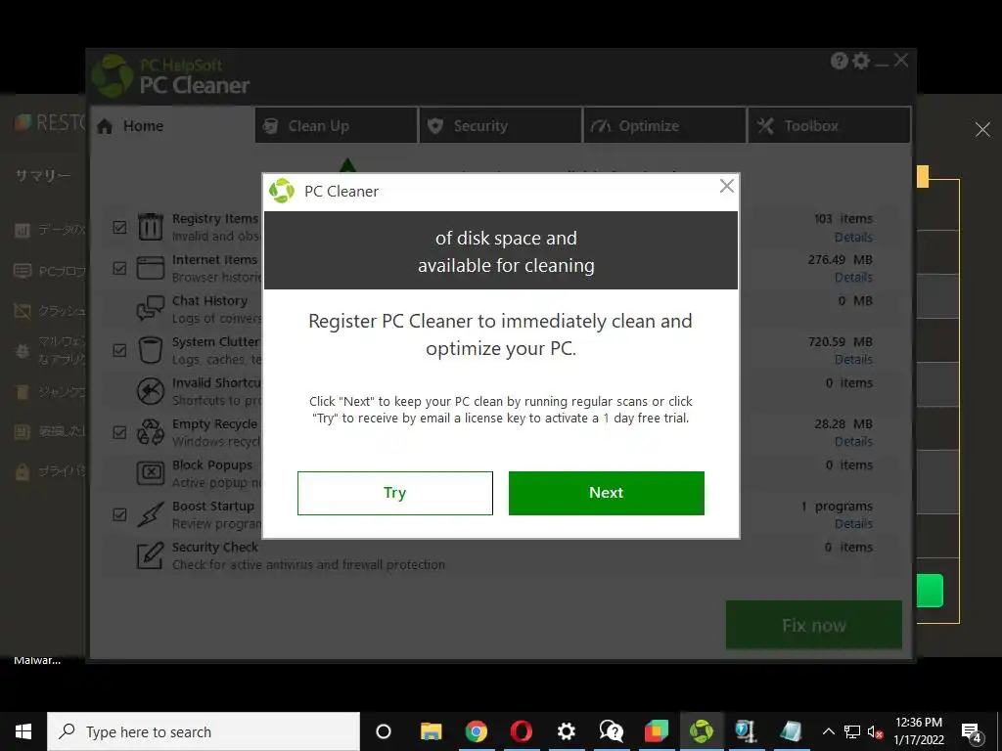Click the System Clutter bin icon

tap(151, 350)
